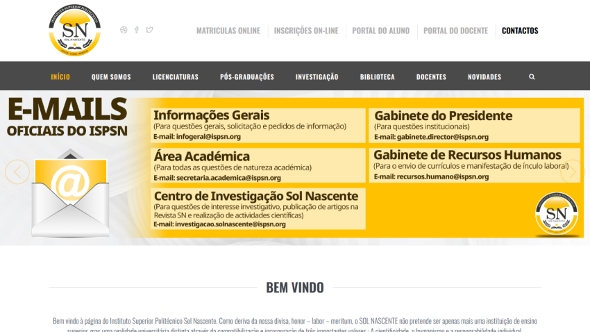Open the Twitter social icon
This screenshot has height=332, width=590.
pos(150,30)
